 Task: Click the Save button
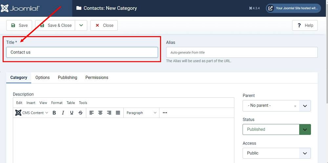coord(19,25)
